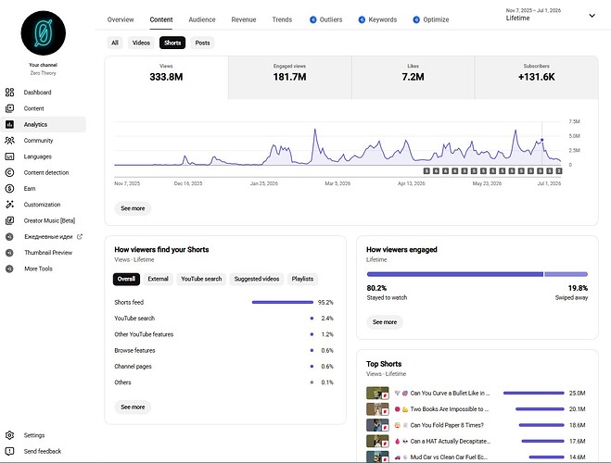This screenshot has width=611, height=463.
Task: Open the Languages translation icon
Action: (10, 156)
